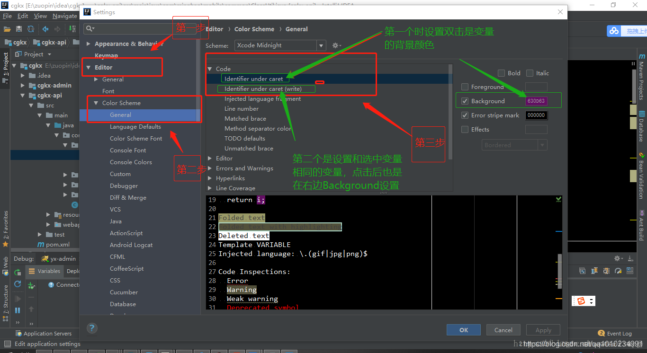The height and width of the screenshot is (353, 647).
Task: Click the Background color swatch 630D63
Action: (536, 101)
